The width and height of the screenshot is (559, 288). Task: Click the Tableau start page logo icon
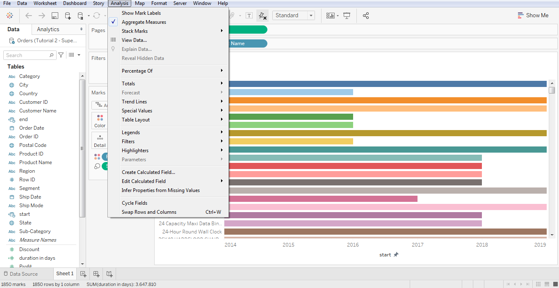(x=10, y=16)
